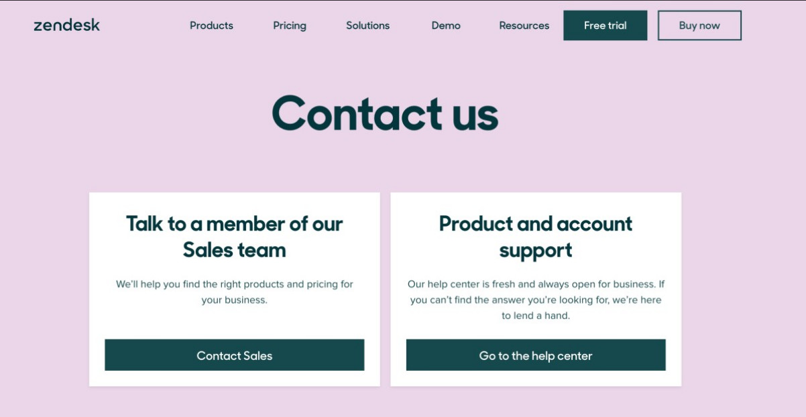The width and height of the screenshot is (806, 417).
Task: Click the 'Talk to a member of our' heading line
Action: click(235, 223)
